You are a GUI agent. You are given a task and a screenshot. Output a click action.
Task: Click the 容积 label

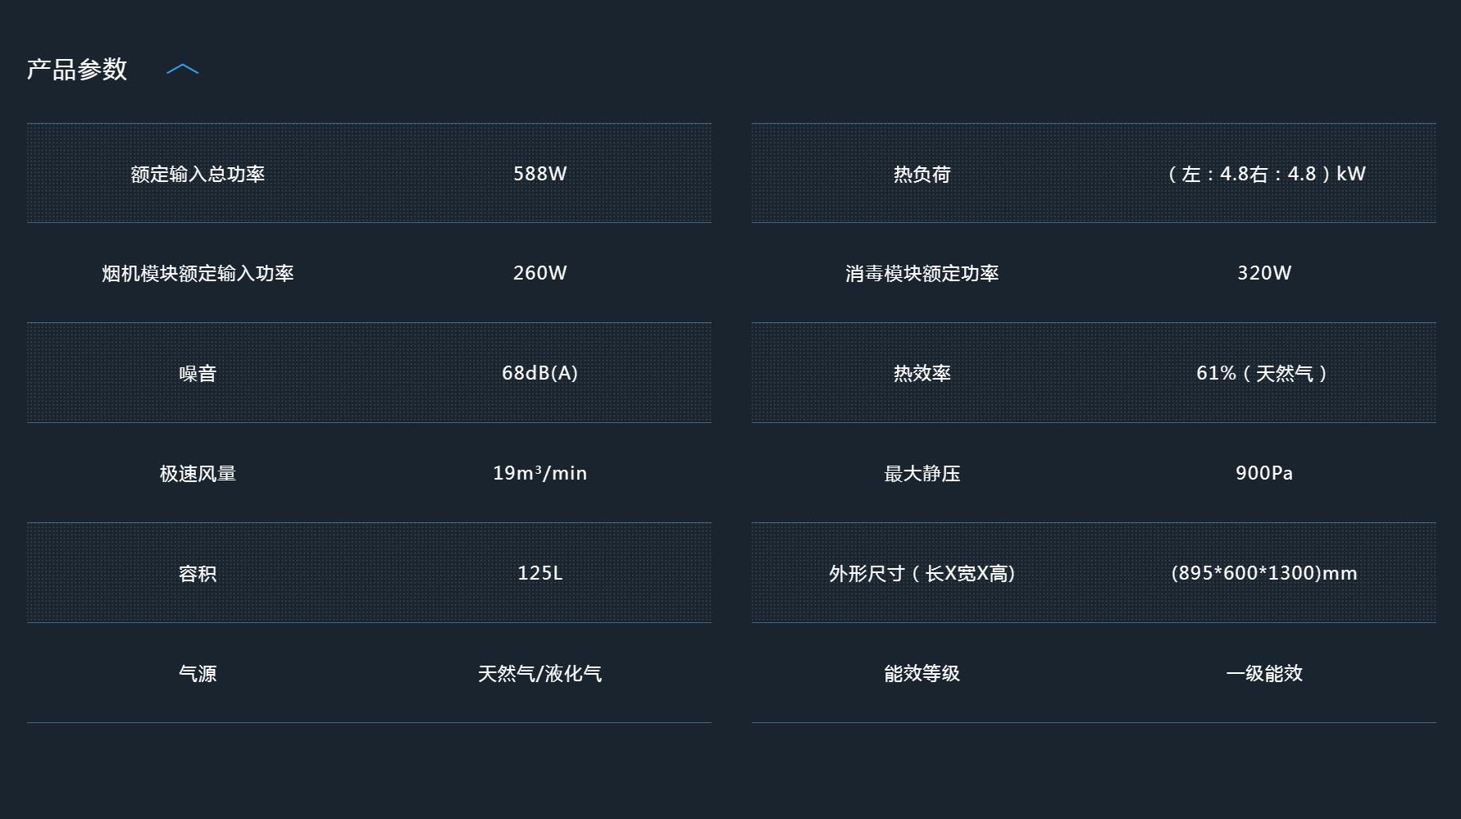[x=198, y=574]
